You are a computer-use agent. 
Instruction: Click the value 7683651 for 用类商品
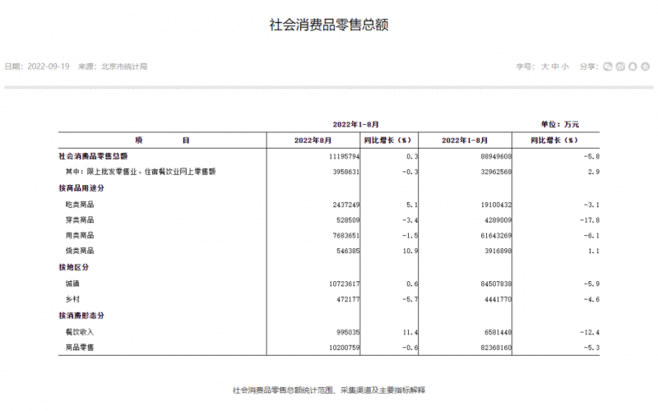click(346, 236)
